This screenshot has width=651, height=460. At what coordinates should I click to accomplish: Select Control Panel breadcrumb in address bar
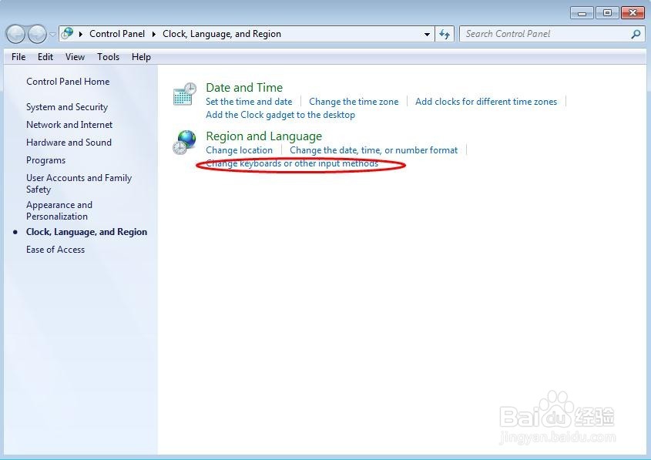click(x=117, y=34)
